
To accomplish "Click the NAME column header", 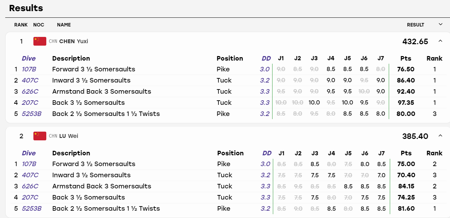I will click(x=64, y=25).
